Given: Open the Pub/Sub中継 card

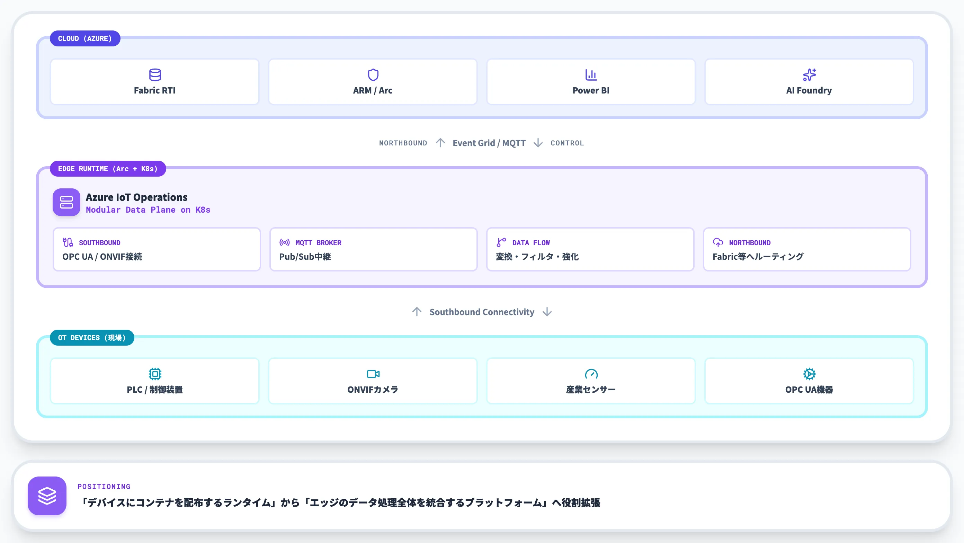Looking at the screenshot, I should tap(373, 249).
